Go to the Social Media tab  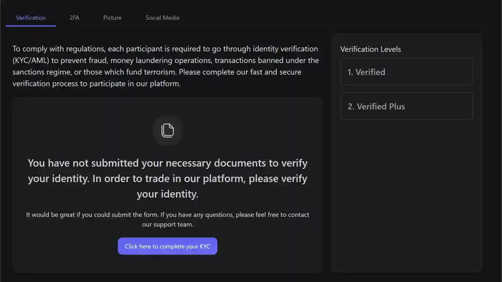[162, 18]
